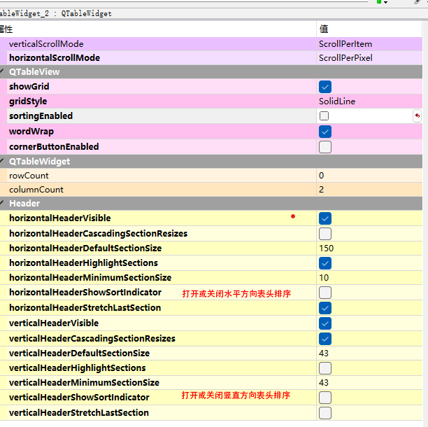Toggle horizontalHeaderHighlightSections checkbox
Viewport: 428px width, 427px height.
coord(324,263)
